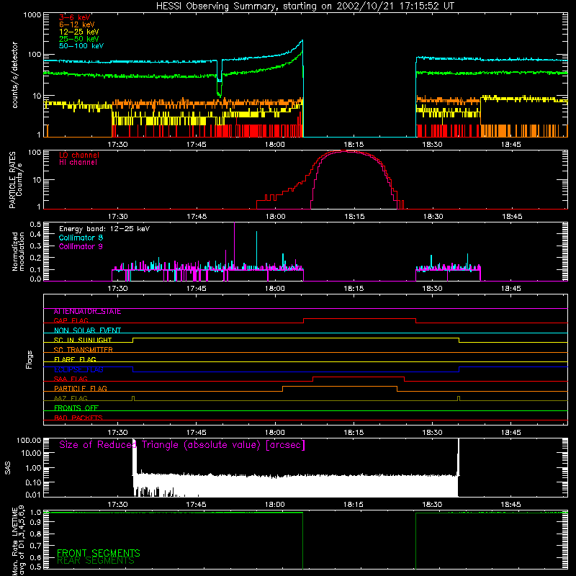Click the 18:00 tick label under count-rate plot

(275, 145)
